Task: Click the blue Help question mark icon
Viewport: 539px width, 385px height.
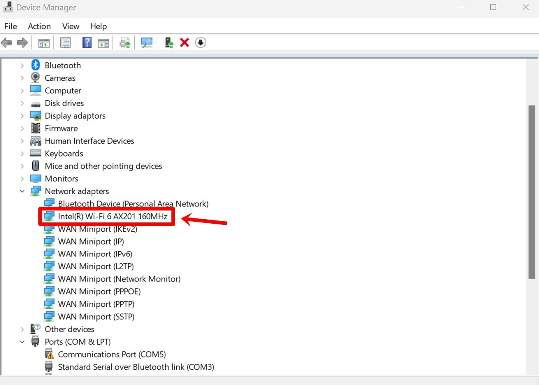Action: [87, 42]
